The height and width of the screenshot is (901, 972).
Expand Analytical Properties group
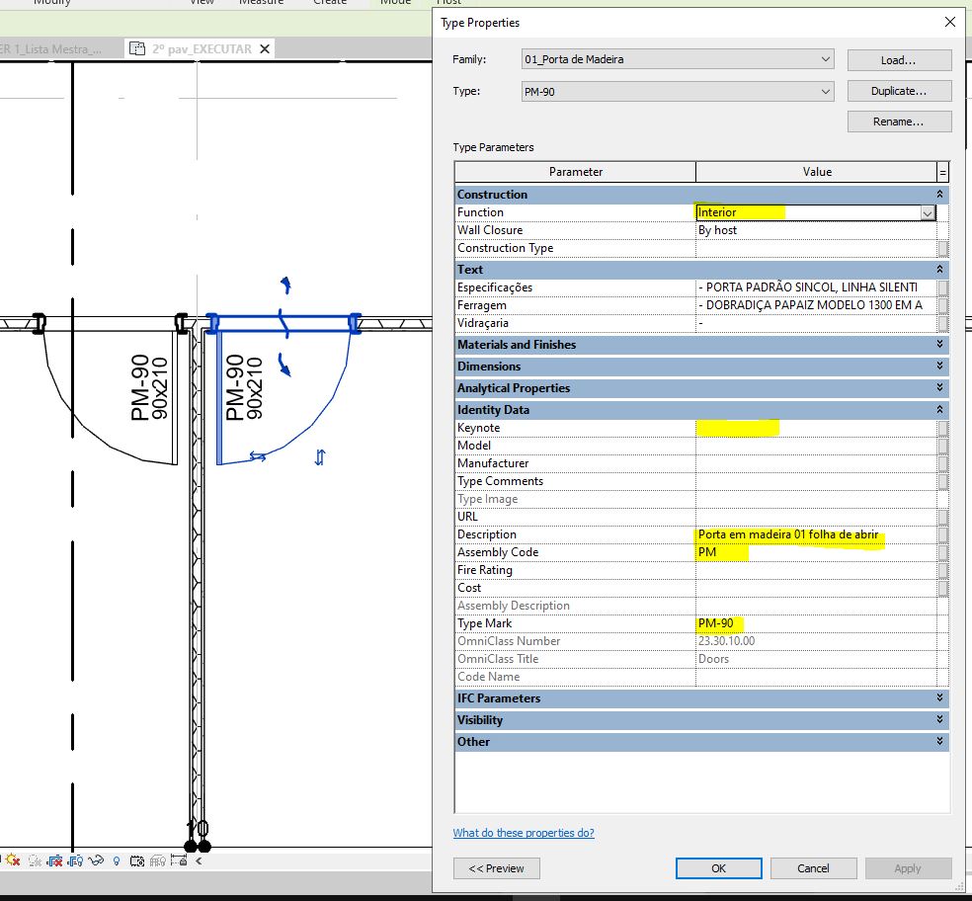point(939,387)
